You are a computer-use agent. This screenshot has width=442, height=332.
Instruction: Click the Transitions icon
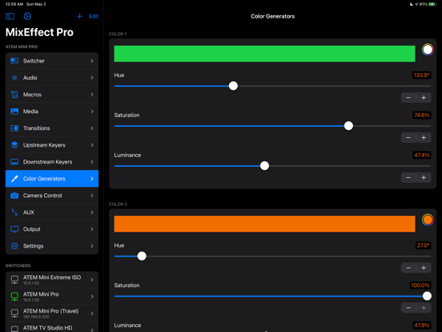[14, 128]
